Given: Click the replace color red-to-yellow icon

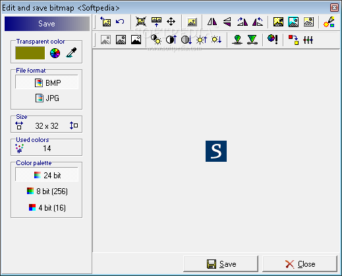Looking at the screenshot, I should click(293, 40).
